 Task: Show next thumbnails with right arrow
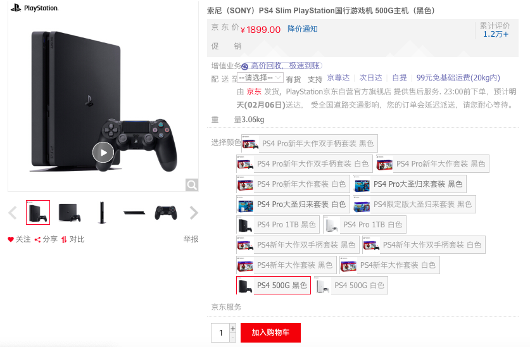coord(194,213)
